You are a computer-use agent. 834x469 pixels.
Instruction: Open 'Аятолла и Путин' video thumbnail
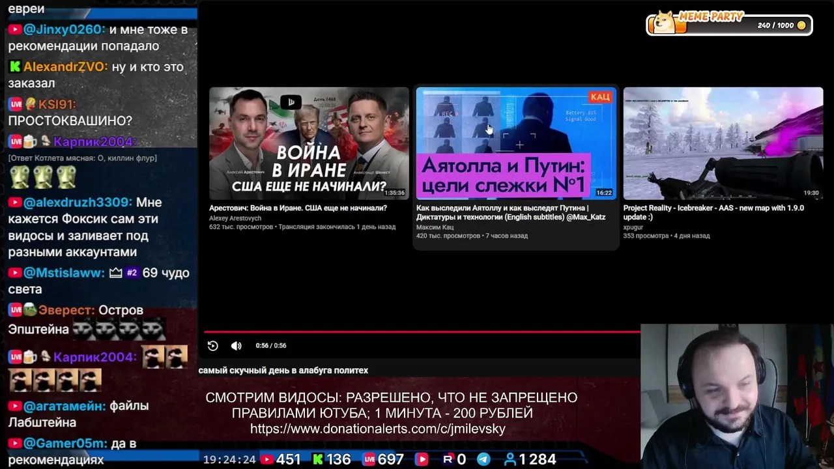pos(516,143)
